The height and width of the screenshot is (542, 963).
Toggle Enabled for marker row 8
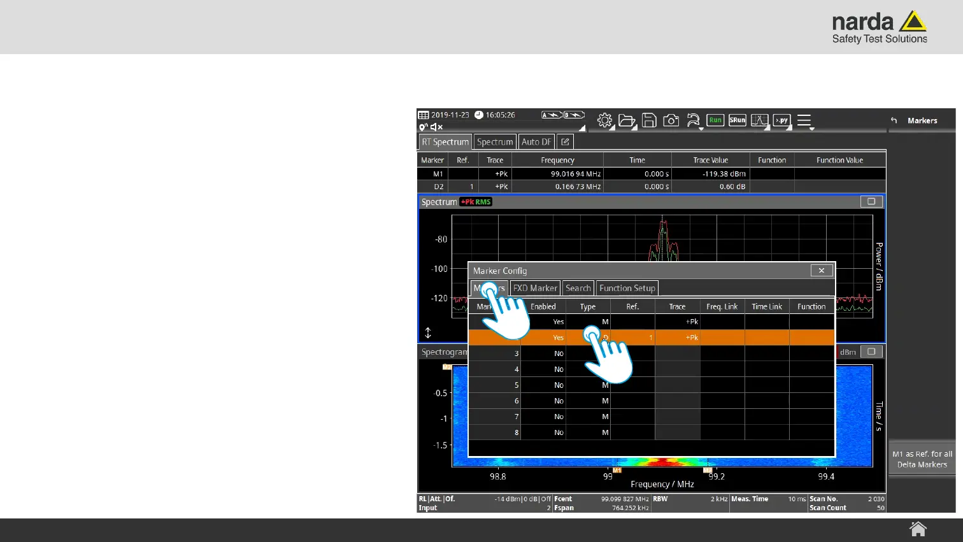(x=543, y=432)
